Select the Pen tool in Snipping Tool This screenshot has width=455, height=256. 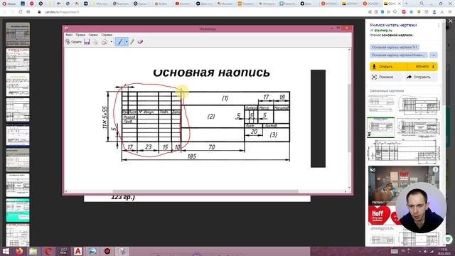pyautogui.click(x=119, y=42)
